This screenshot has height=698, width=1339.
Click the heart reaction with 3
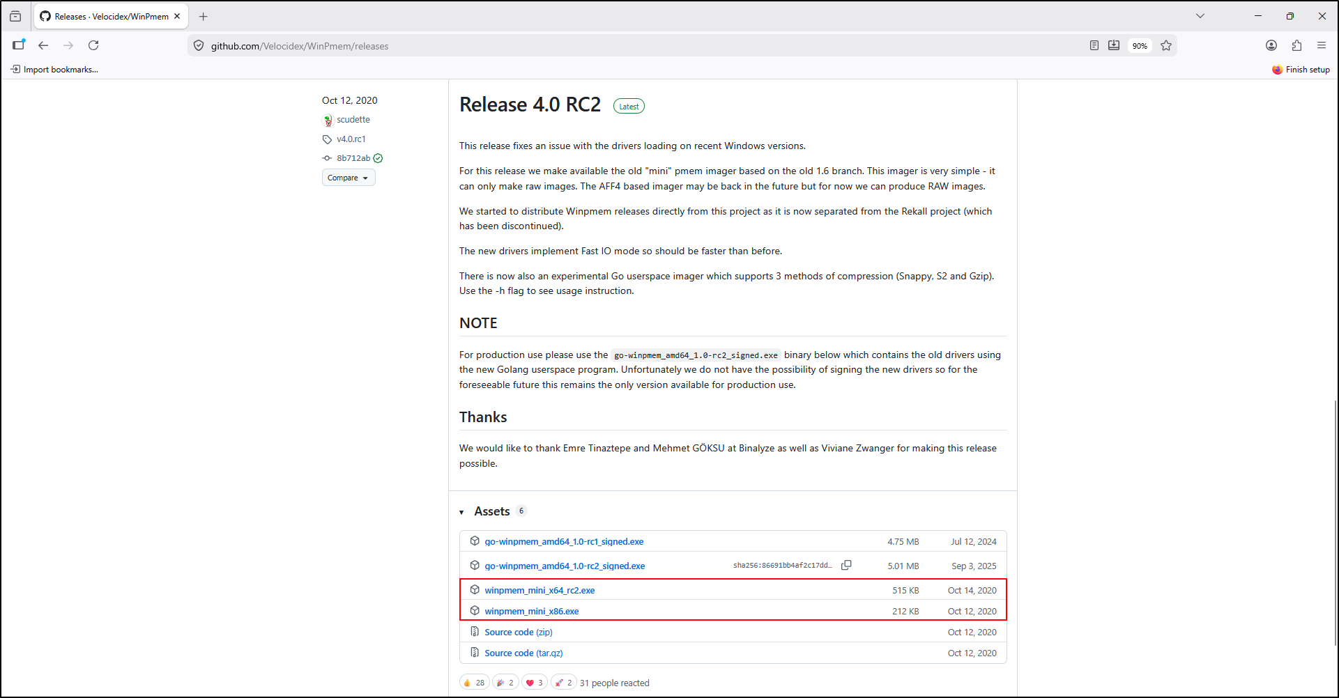coord(535,683)
